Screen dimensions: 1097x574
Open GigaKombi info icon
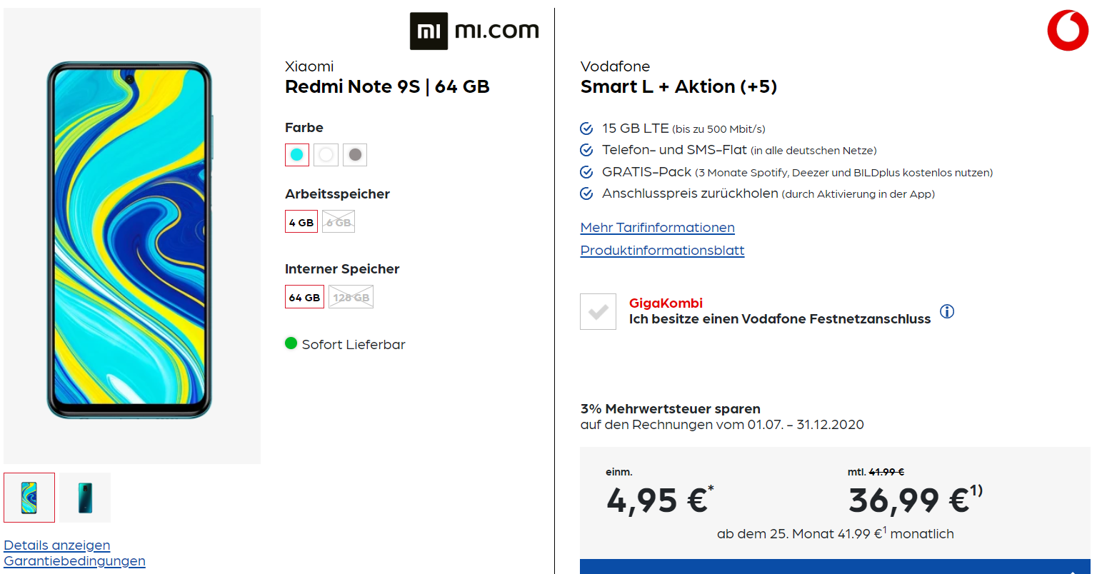(x=947, y=311)
